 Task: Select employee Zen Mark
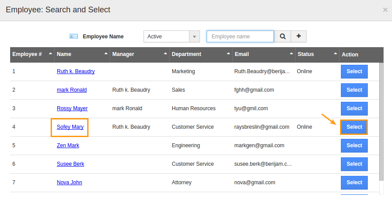point(354,145)
